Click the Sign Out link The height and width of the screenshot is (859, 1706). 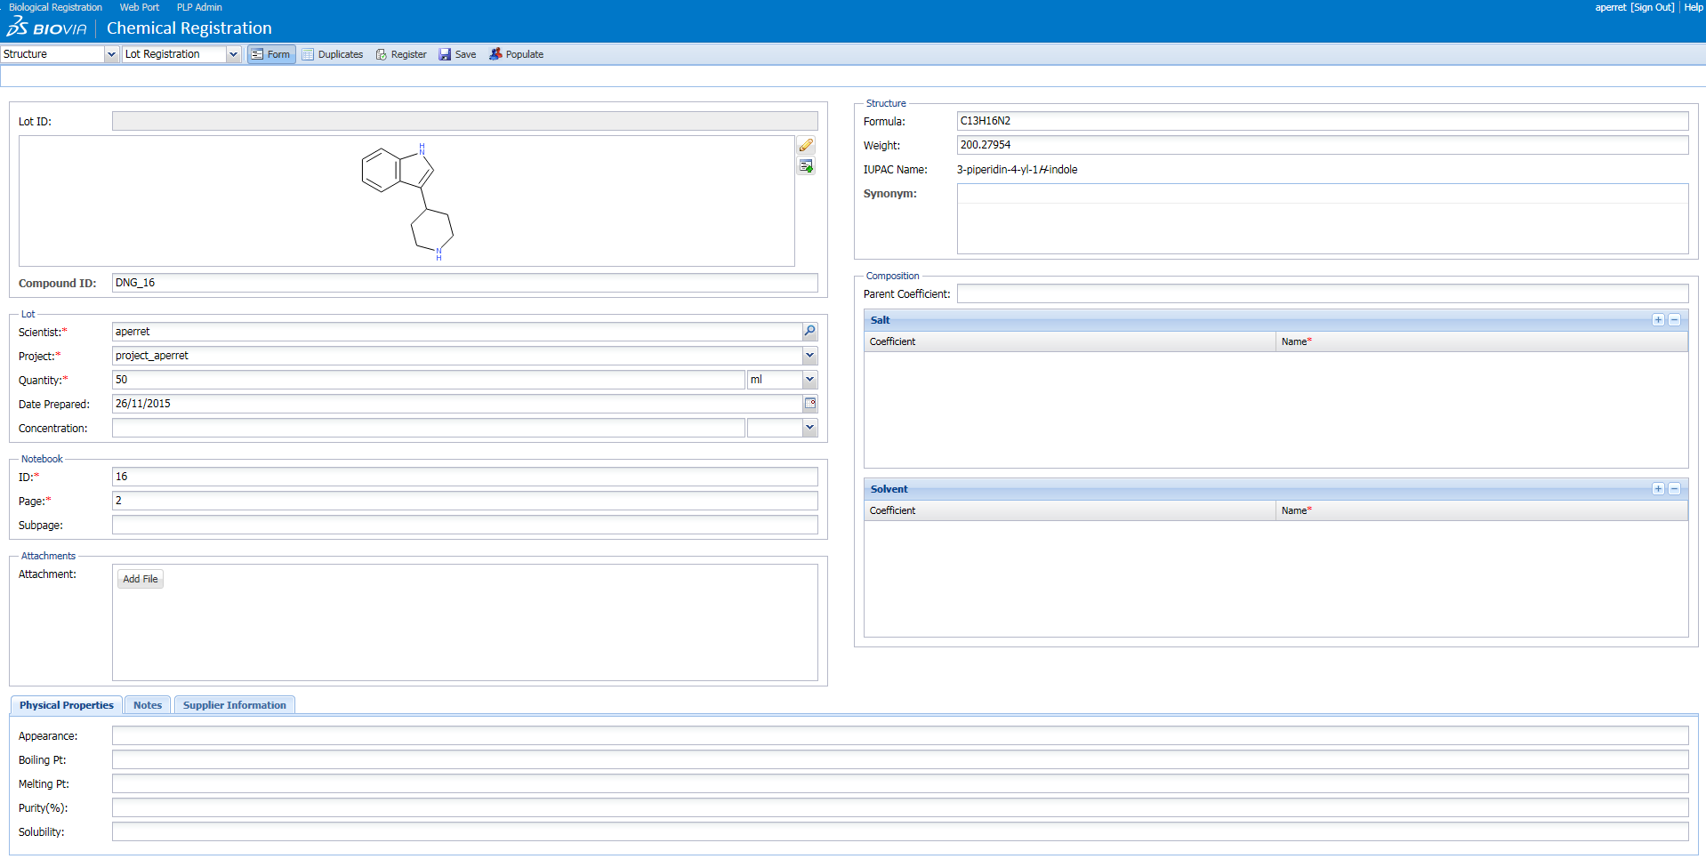[x=1653, y=7]
